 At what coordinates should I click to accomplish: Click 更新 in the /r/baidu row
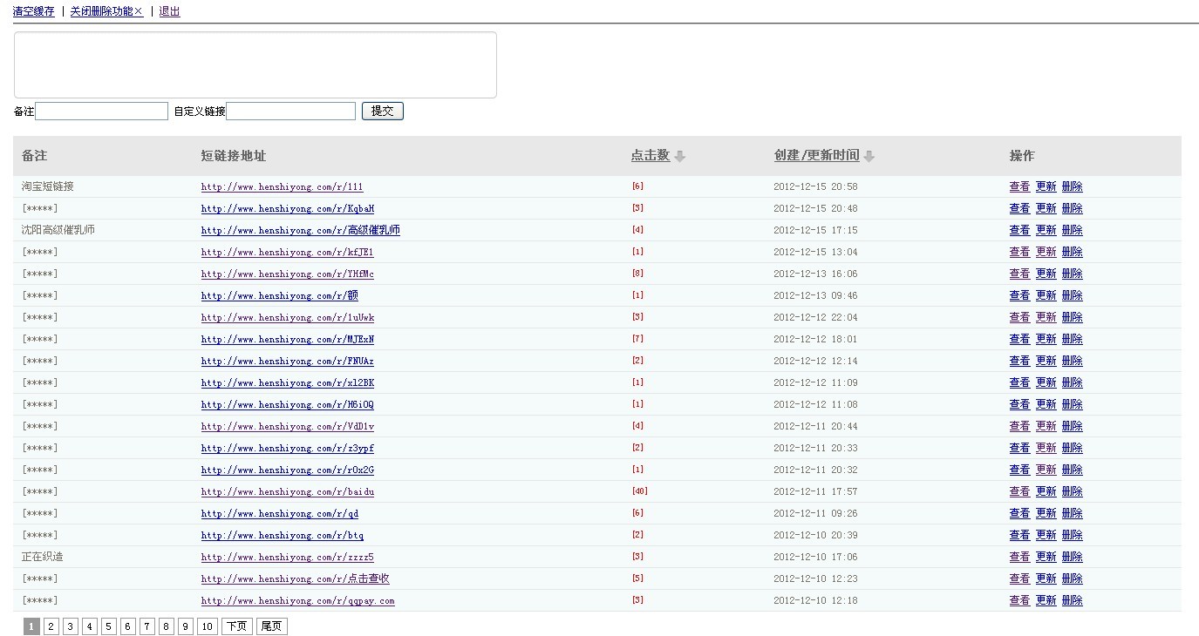tap(1046, 491)
